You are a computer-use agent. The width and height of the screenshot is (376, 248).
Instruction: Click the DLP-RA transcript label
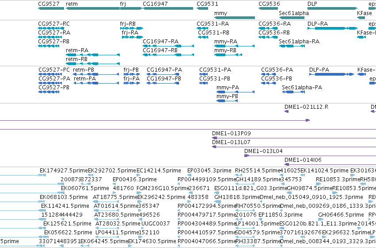tap(318, 24)
